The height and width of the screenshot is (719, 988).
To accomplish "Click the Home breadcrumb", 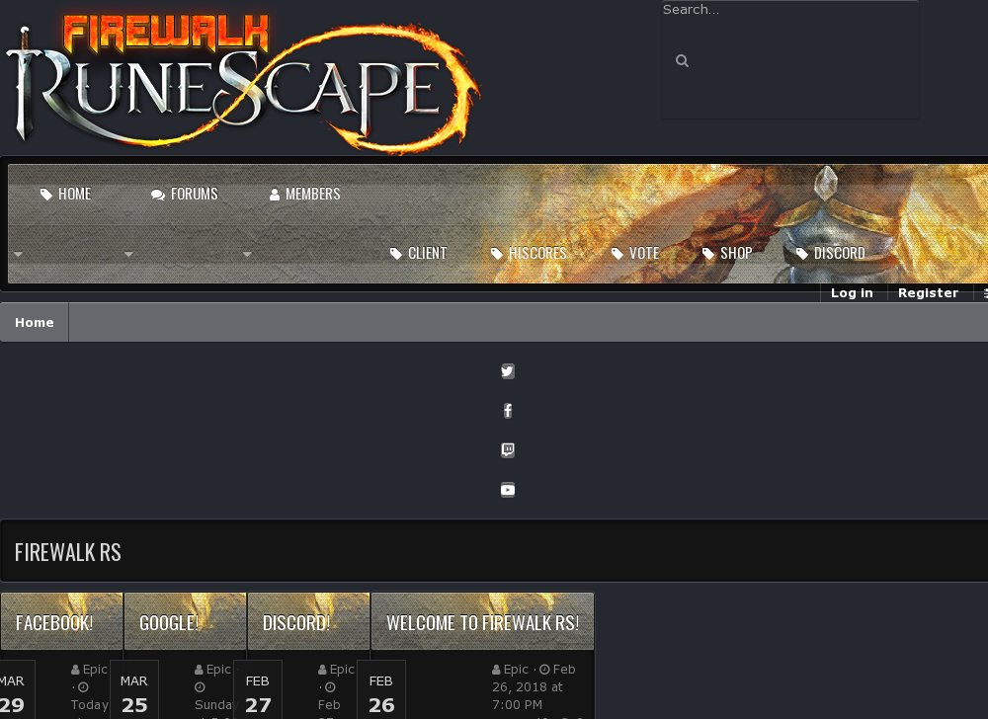I will [35, 322].
